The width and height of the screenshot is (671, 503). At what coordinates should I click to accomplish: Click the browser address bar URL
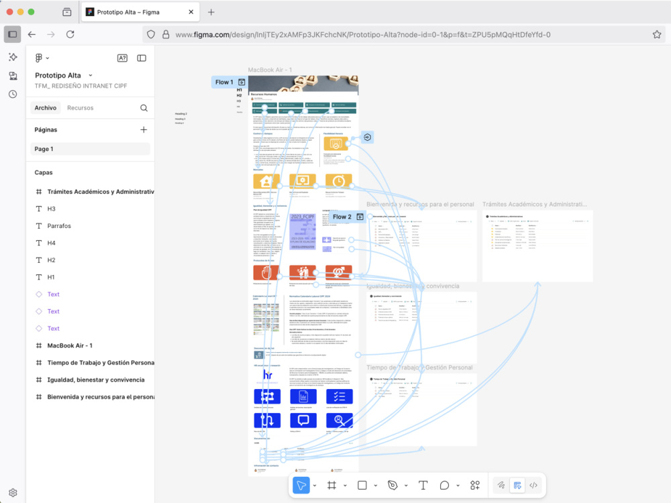363,35
